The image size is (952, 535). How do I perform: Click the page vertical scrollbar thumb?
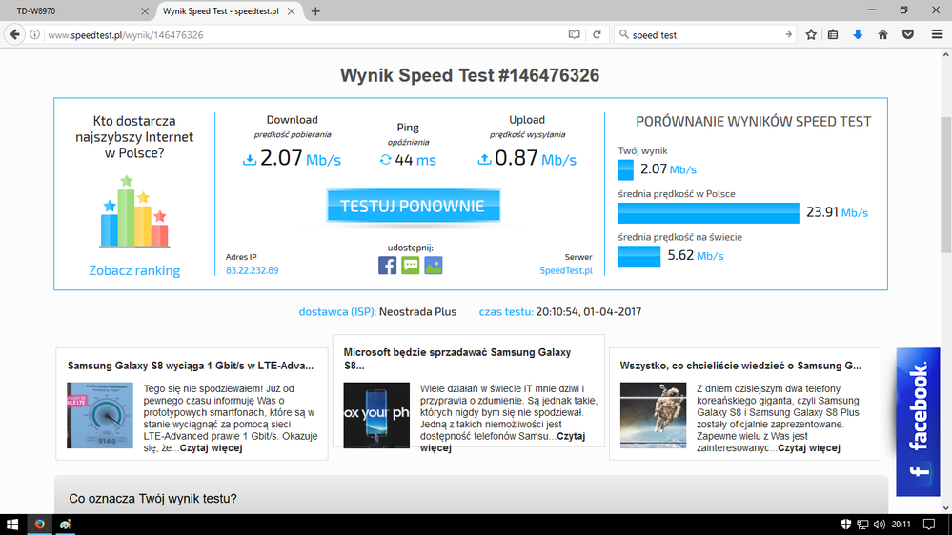[945, 185]
